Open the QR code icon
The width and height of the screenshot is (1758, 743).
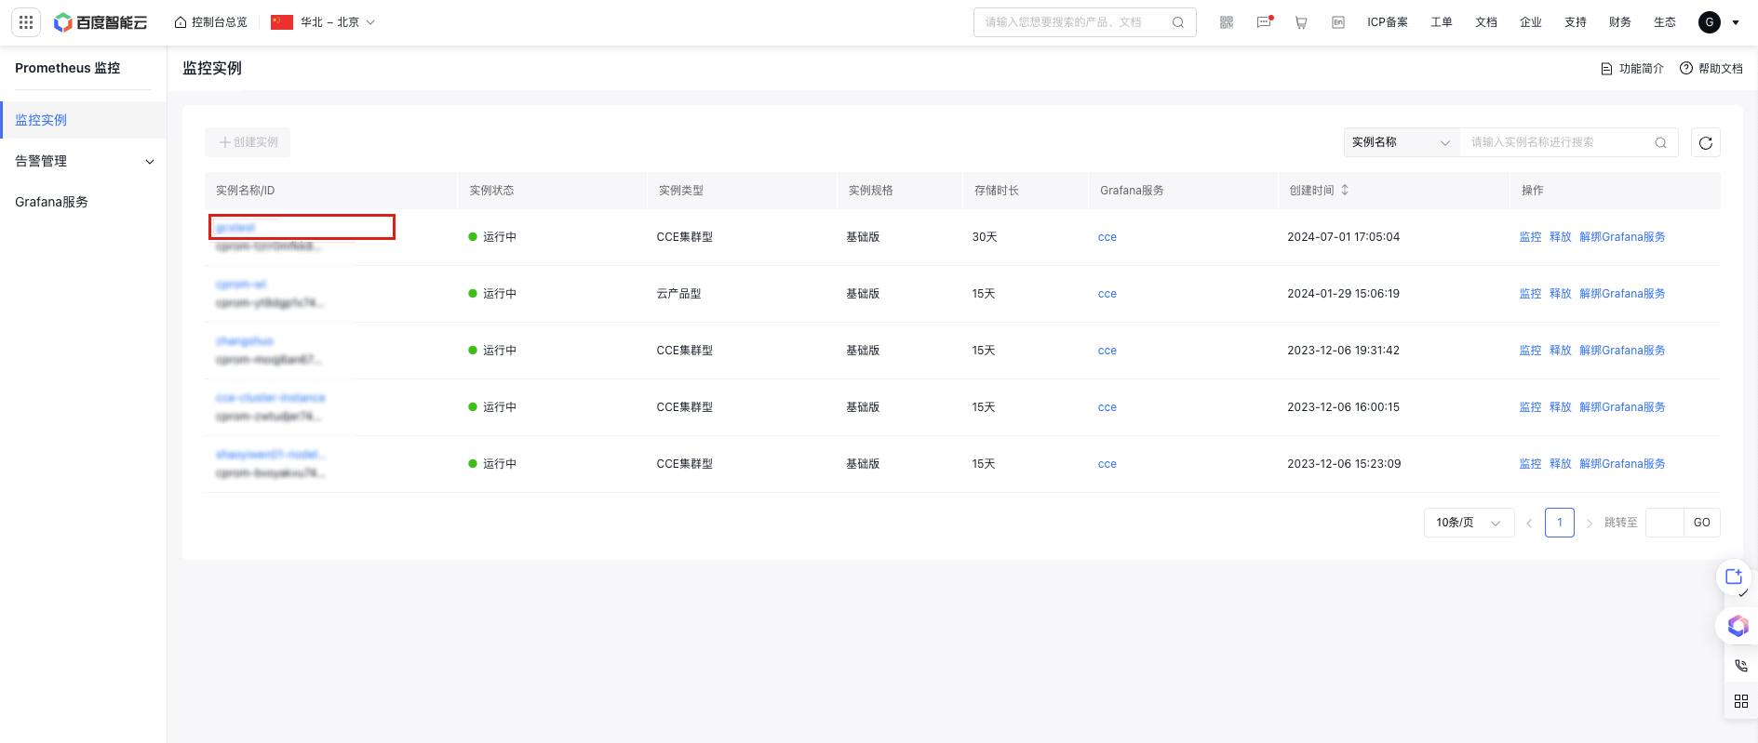pos(1227,22)
